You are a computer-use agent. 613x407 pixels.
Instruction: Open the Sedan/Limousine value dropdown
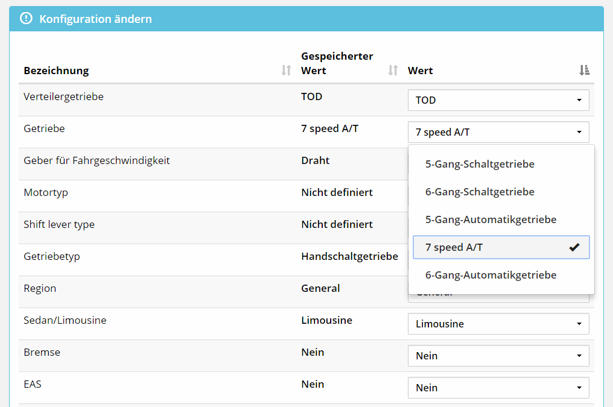pos(498,324)
